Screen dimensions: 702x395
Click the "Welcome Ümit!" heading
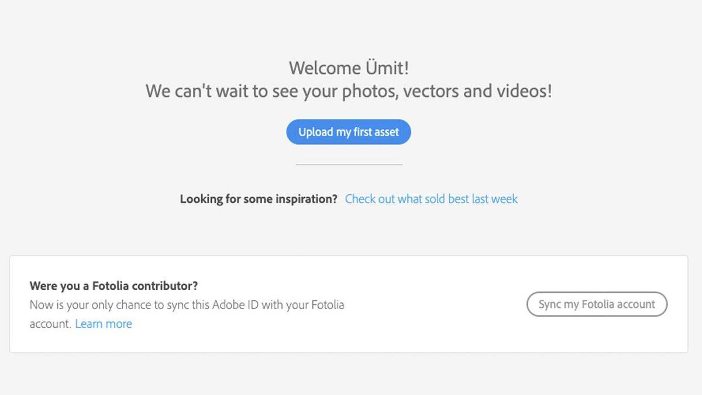[x=349, y=68]
